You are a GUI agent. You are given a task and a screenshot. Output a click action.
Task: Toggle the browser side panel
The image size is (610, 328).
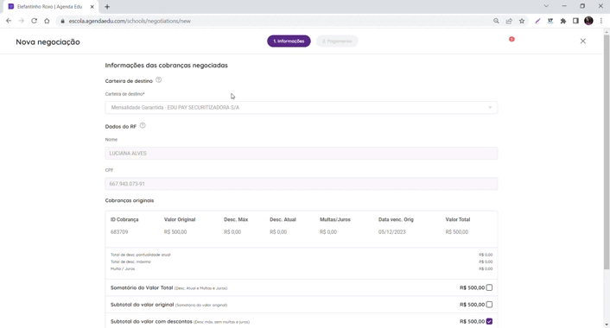pyautogui.click(x=575, y=21)
